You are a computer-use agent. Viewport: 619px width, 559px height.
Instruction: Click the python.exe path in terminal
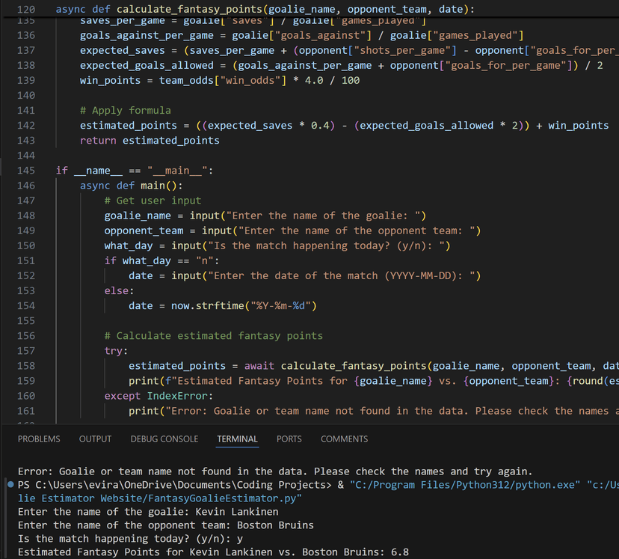point(464,485)
